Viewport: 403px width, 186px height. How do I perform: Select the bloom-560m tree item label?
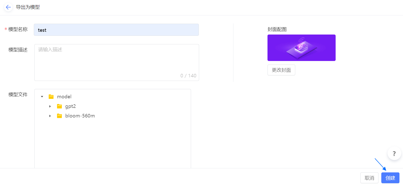click(x=80, y=116)
